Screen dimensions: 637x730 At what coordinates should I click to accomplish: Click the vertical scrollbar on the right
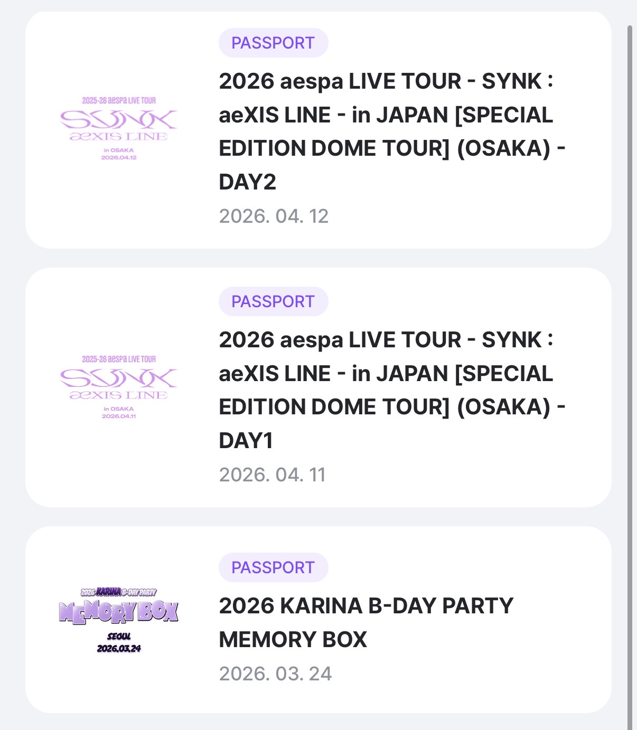click(630, 369)
